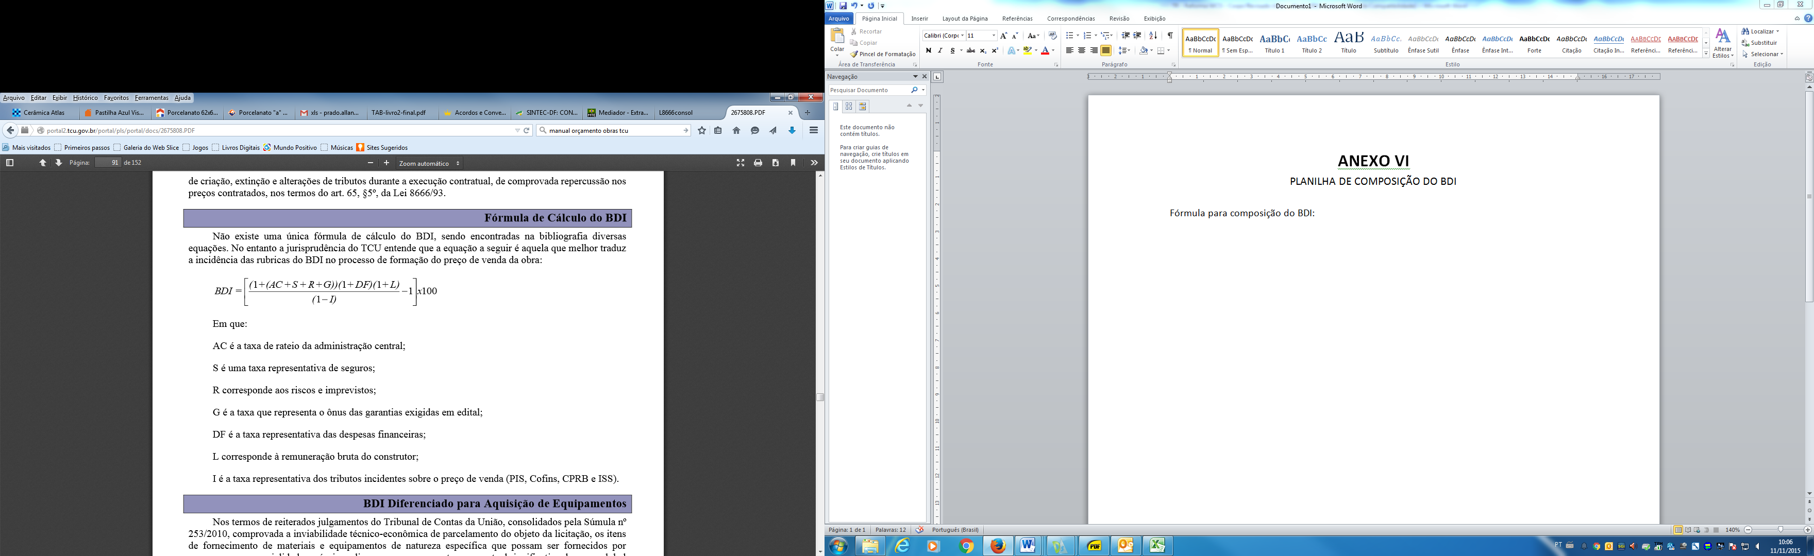Open line spacing dropdown in Parágrafo
The width and height of the screenshot is (1814, 556).
pos(1124,50)
